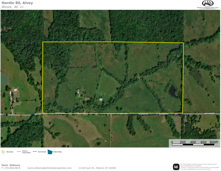This screenshot has height=171, width=221.
Task: Toggle the Water Body layer display
Action: [50, 152]
